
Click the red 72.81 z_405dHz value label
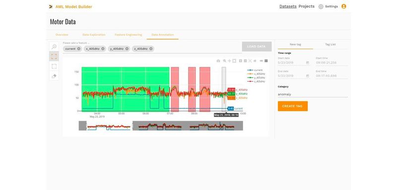[x=231, y=90]
